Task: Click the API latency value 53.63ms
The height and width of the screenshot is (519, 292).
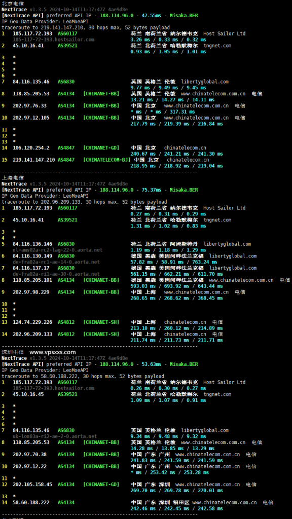Action: tap(151, 364)
